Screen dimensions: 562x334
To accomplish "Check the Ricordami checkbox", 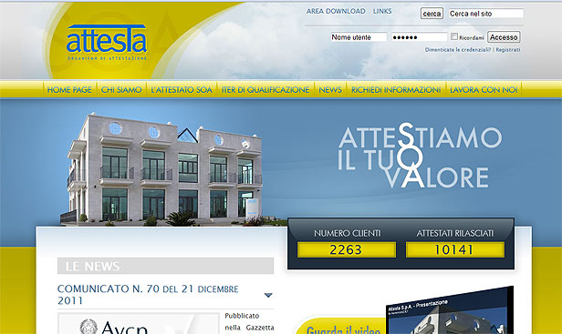I will click(454, 36).
